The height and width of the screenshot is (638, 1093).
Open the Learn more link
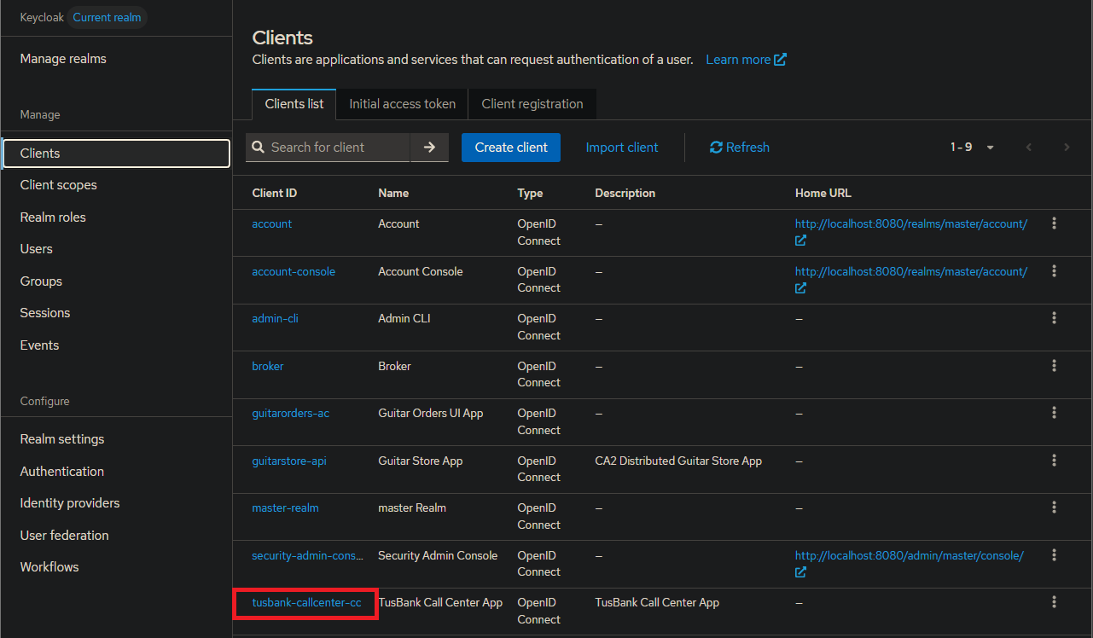pyautogui.click(x=746, y=60)
